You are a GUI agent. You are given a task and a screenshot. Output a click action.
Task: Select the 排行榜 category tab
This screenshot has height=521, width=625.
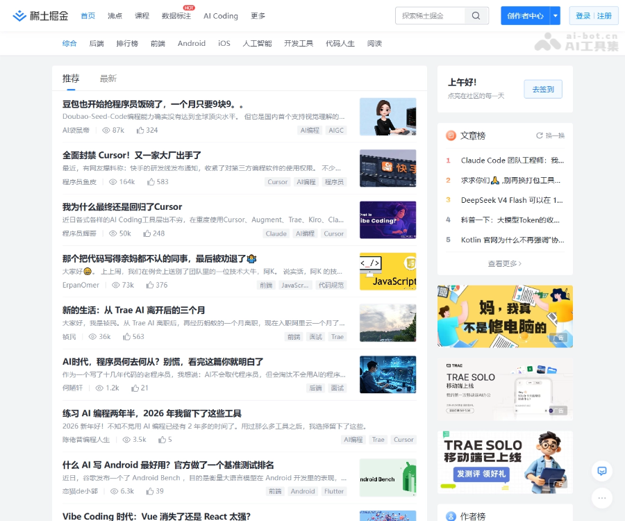[x=127, y=44]
